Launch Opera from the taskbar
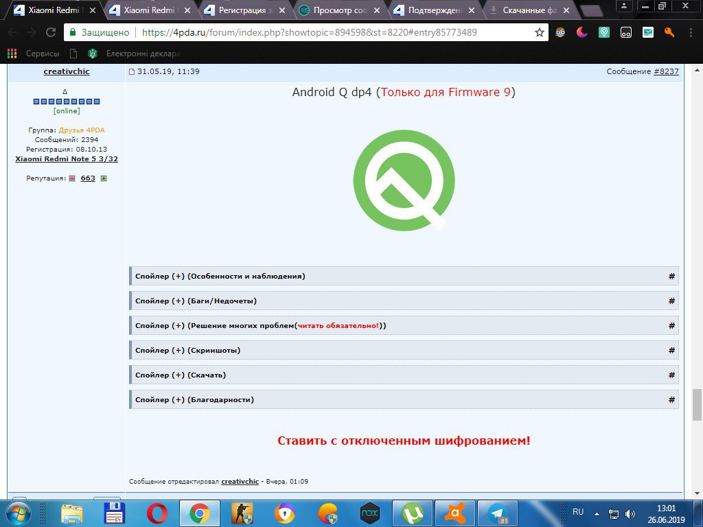 point(157,513)
